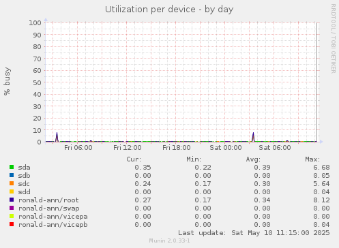Viewport: 339px width, 248px height.
Task: Click the dark blue ronald-ann/root legend swatch
Action: pos(12,200)
